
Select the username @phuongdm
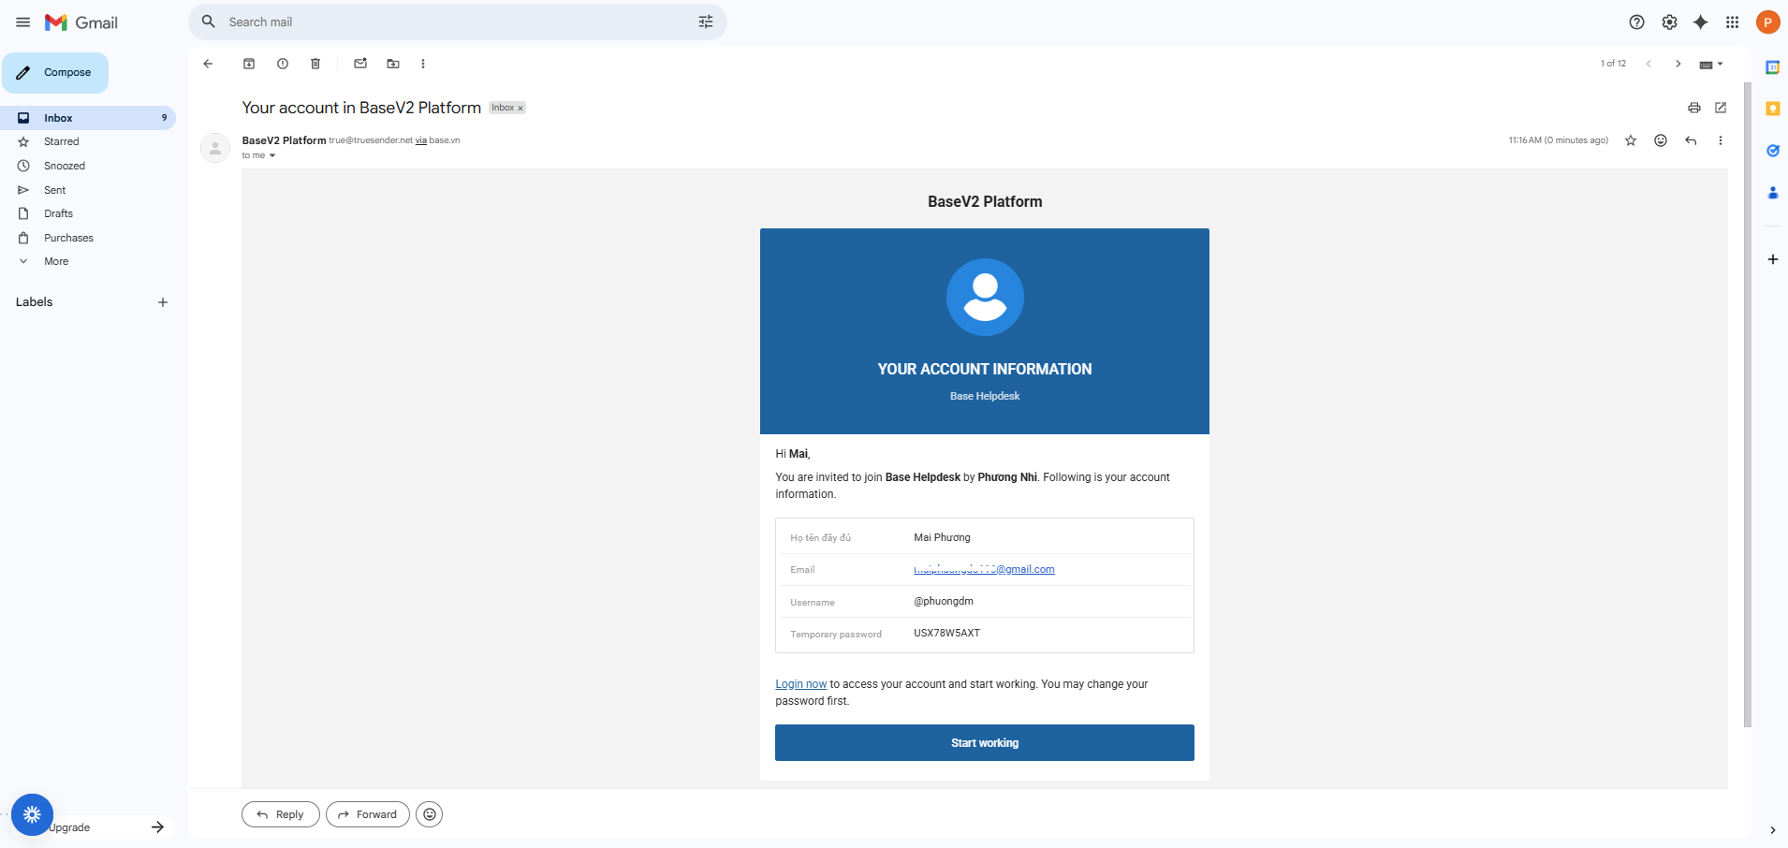[944, 601]
